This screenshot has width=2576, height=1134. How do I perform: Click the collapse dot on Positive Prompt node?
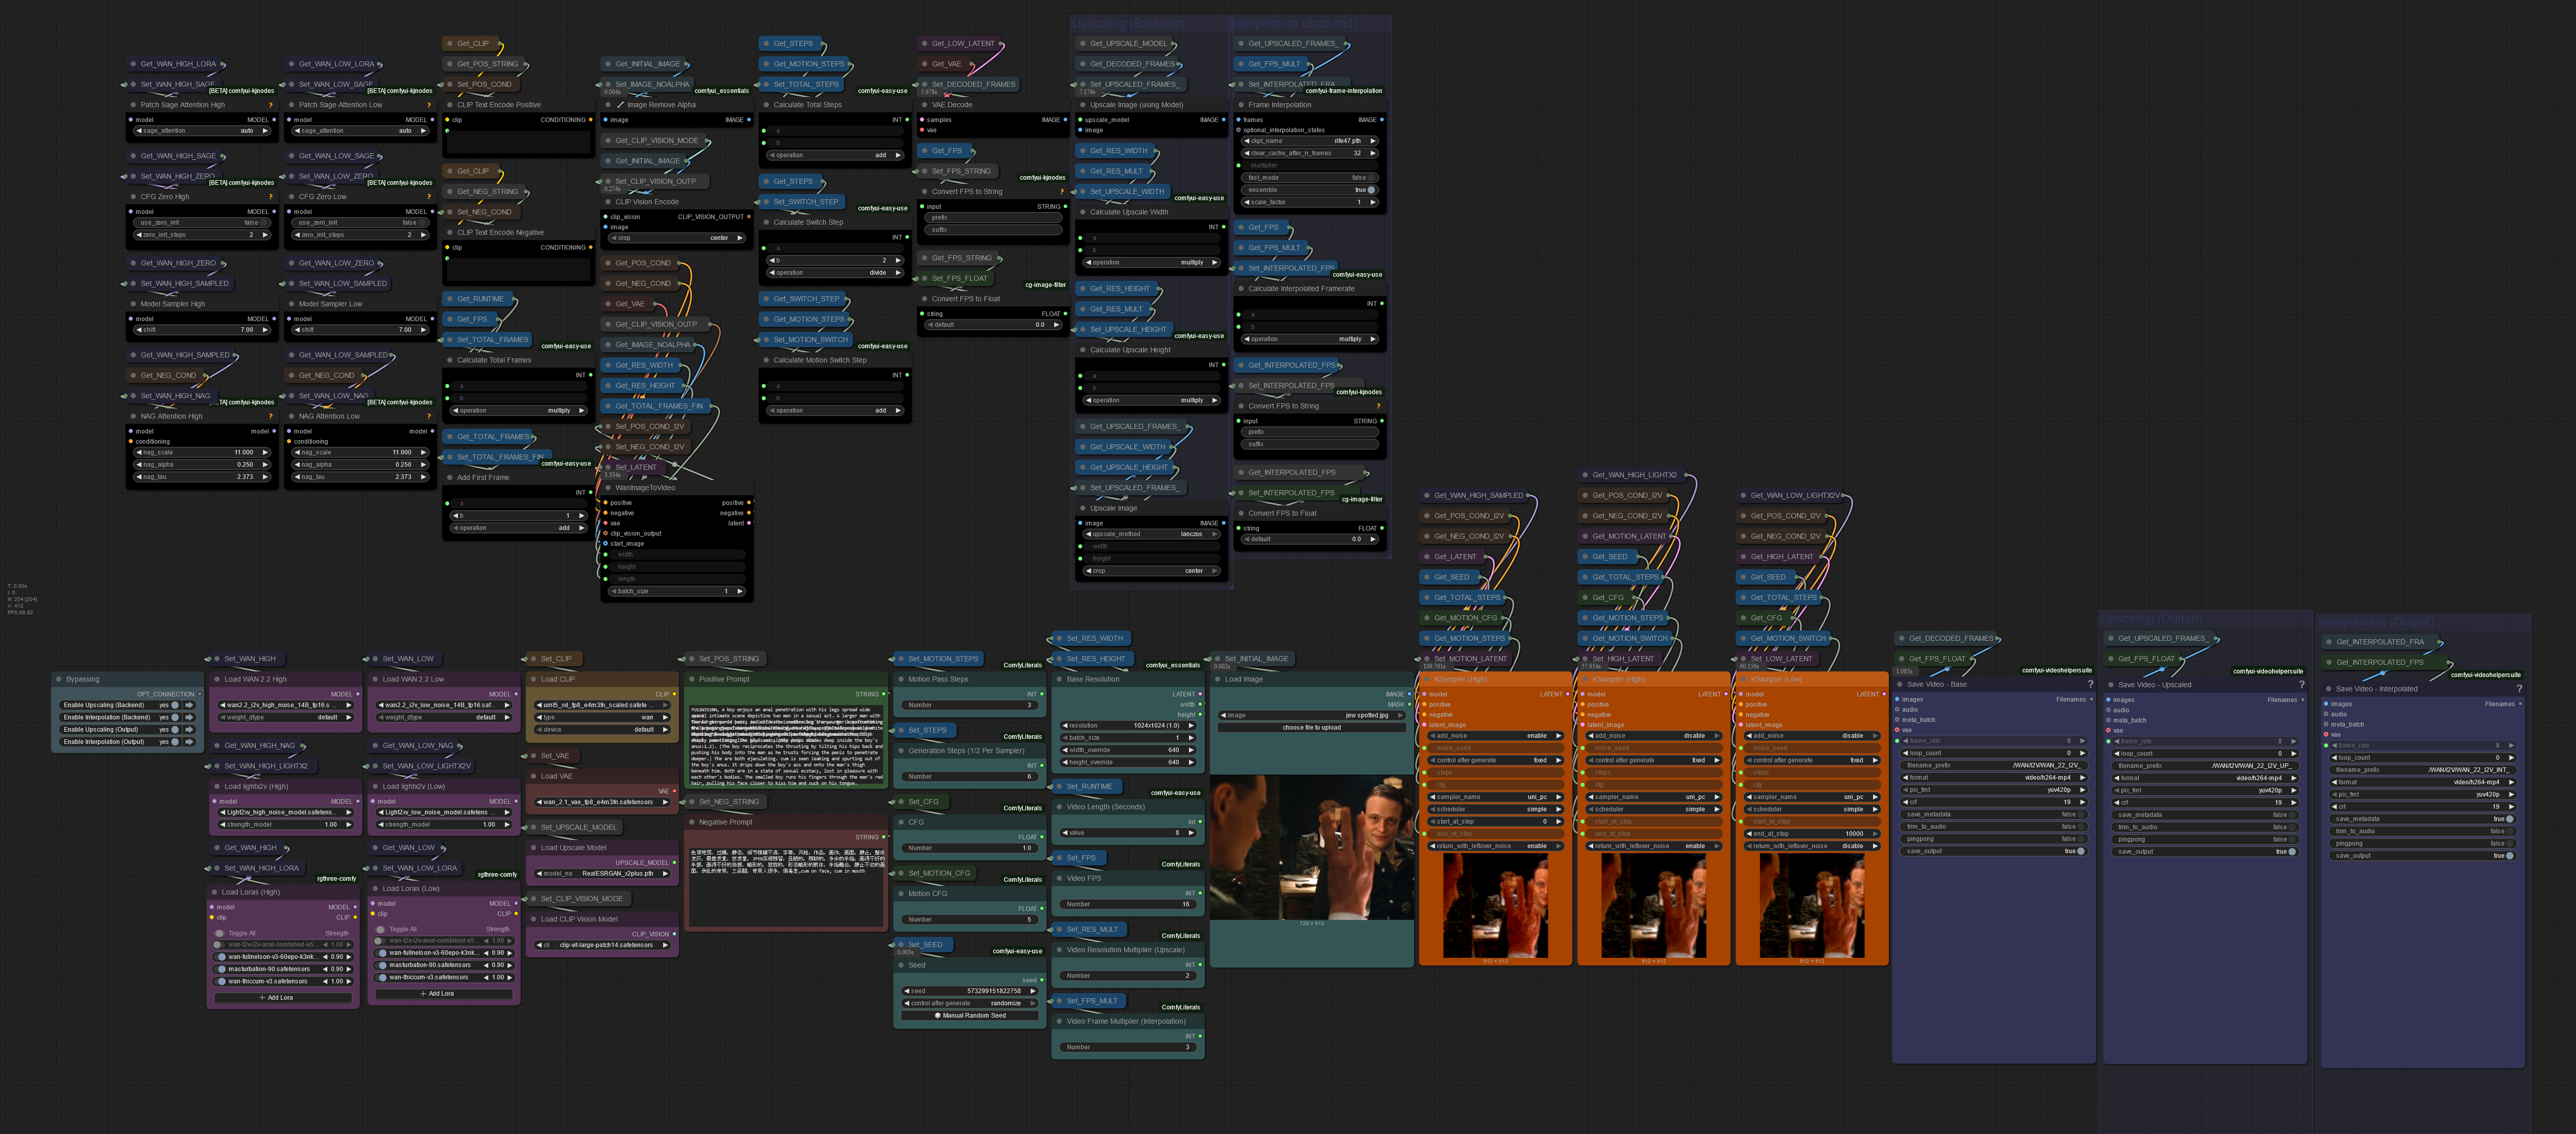point(691,679)
